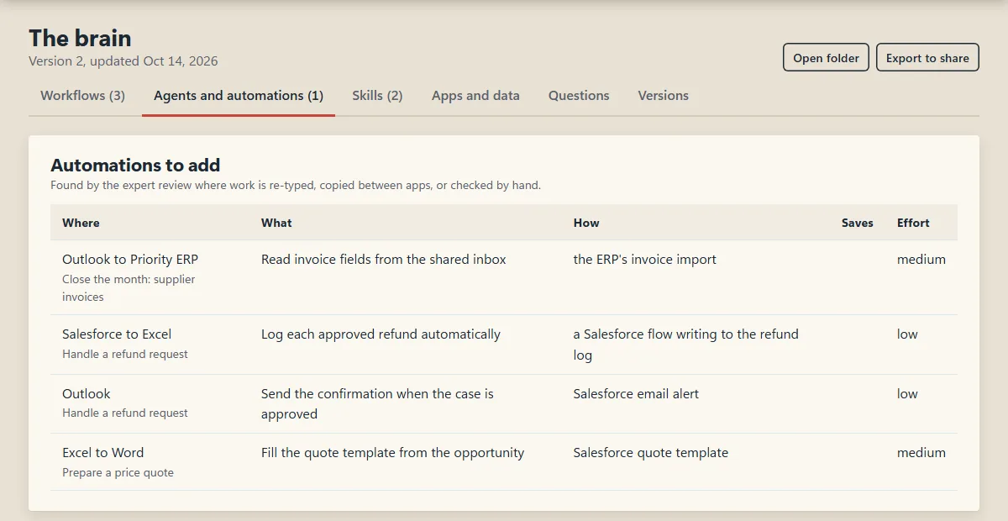Viewport: 1008px width, 521px height.
Task: Click the Saves column header
Action: 858,223
